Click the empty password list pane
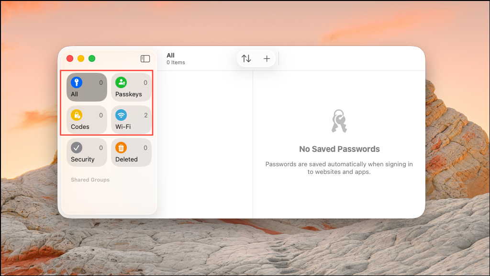490x276 pixels. [205, 144]
